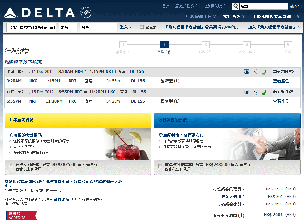Click personal video icon for outbound flight DL 156
This screenshot has height=221, width=304.
point(247,72)
